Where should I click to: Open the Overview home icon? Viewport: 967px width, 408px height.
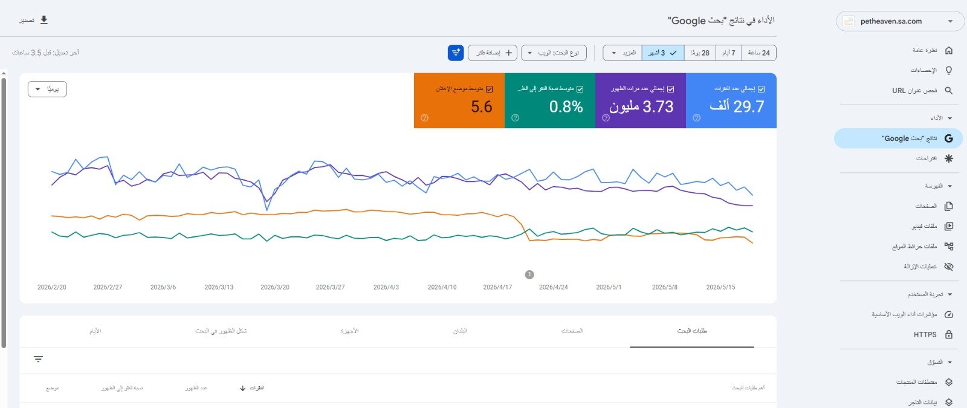pyautogui.click(x=948, y=50)
